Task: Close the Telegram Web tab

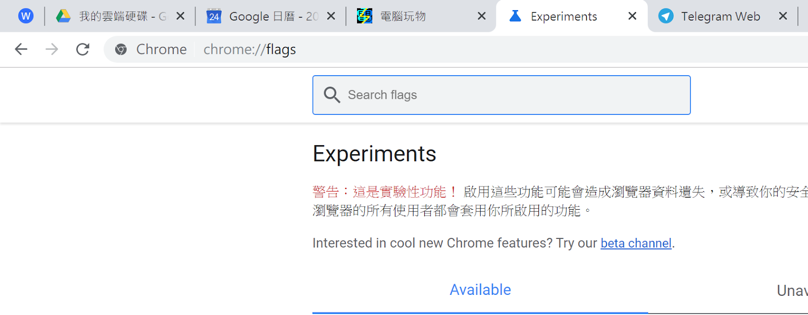Action: (x=783, y=16)
